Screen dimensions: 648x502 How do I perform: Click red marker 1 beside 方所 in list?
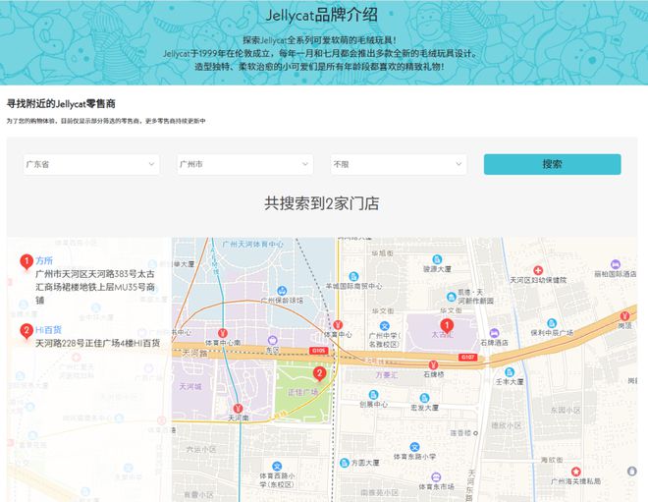(27, 261)
